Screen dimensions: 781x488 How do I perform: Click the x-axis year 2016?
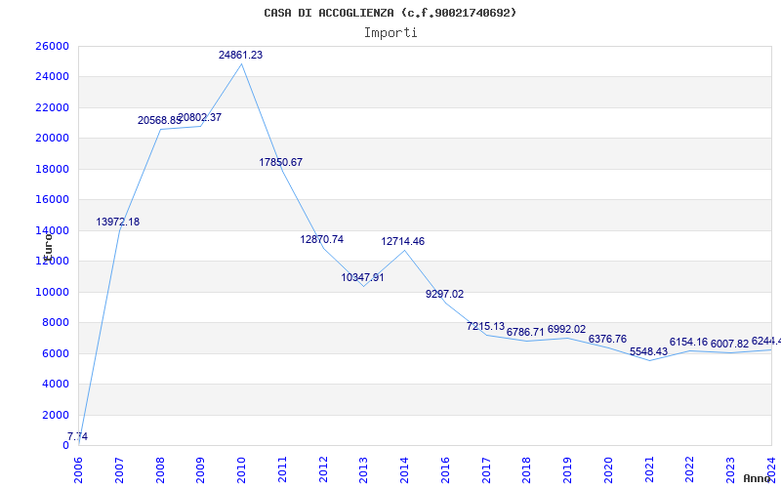pyautogui.click(x=445, y=470)
